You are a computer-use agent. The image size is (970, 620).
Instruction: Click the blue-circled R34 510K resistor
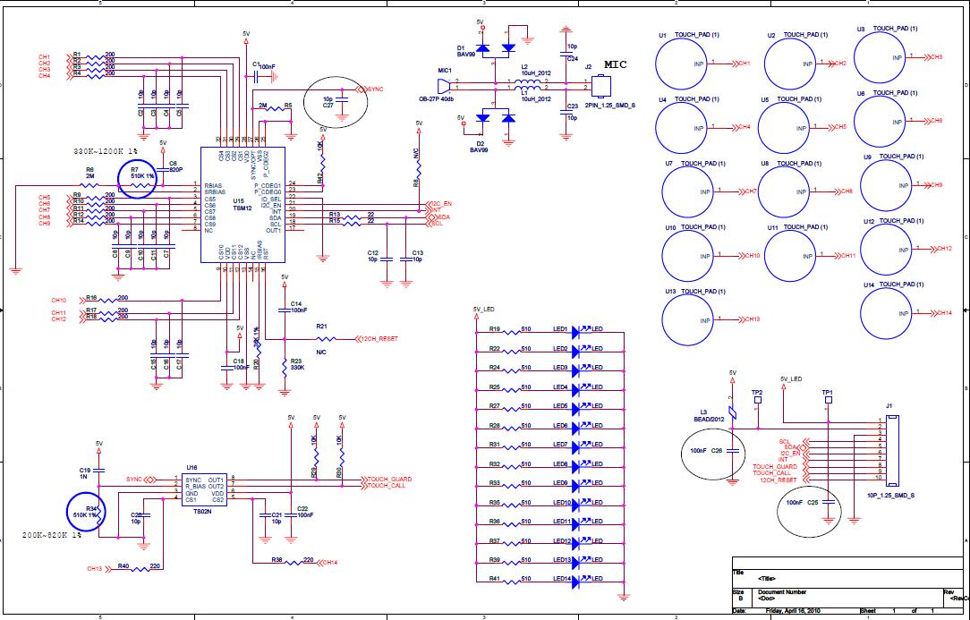click(x=93, y=513)
